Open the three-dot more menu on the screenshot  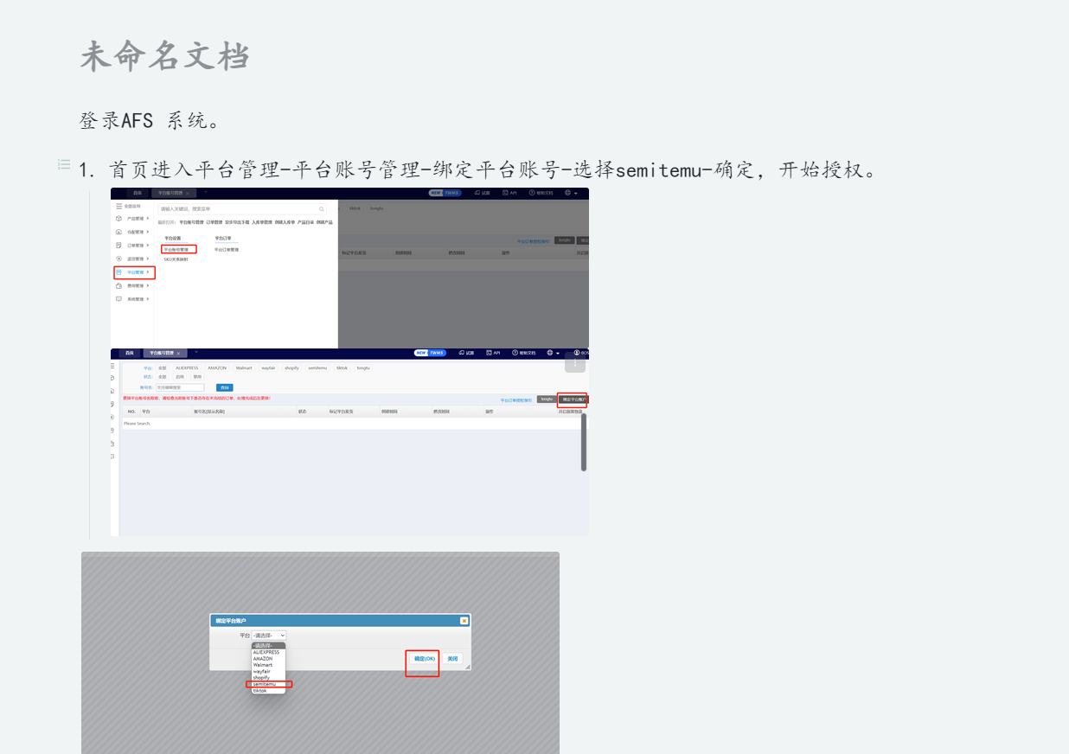coord(575,362)
